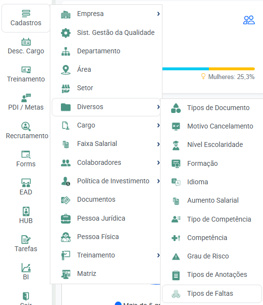
Task: Click the gender ratio progress bar
Action: pos(208,69)
